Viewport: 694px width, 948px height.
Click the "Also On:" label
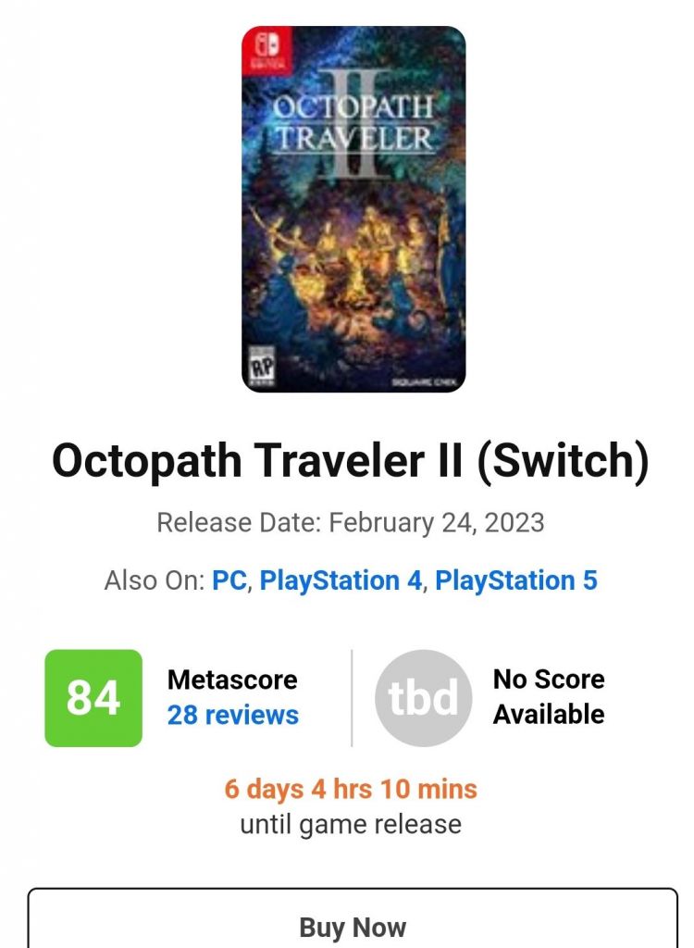point(155,580)
